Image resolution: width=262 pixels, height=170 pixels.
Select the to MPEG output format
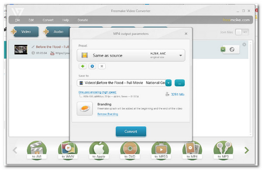[x=161, y=150]
